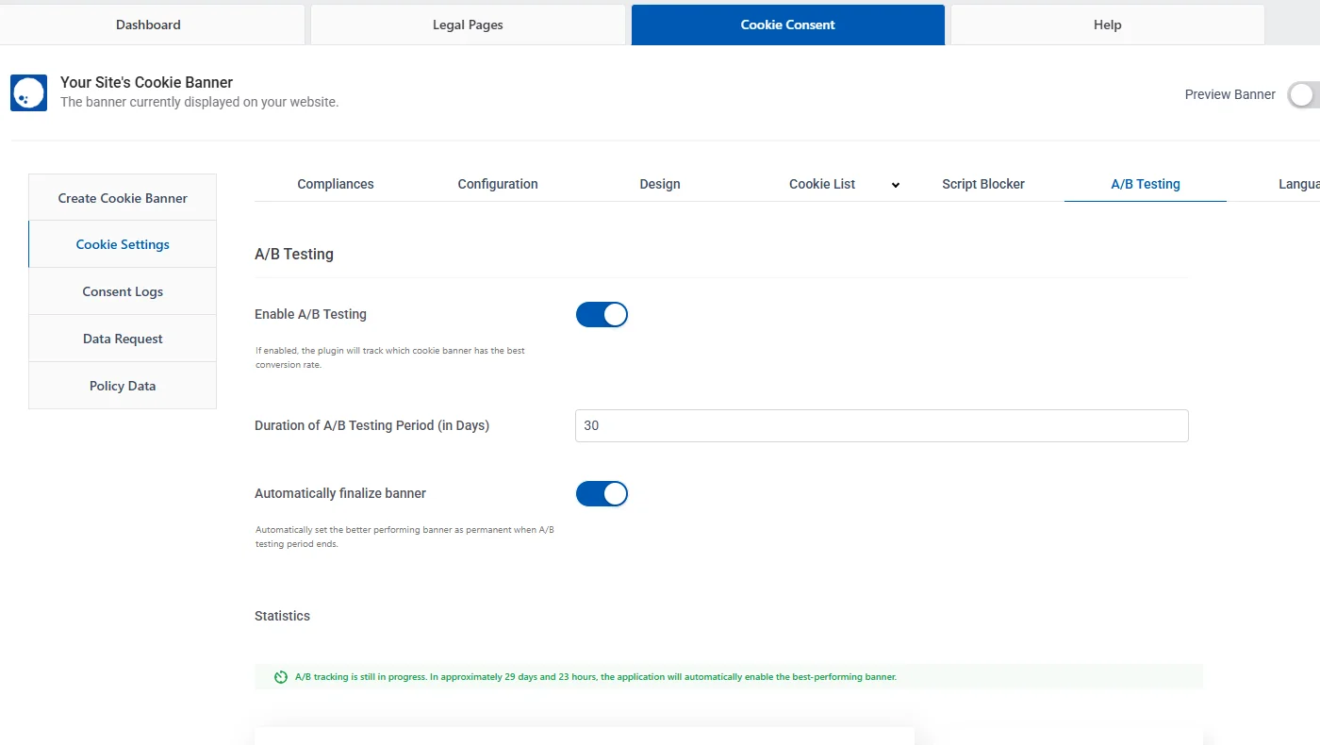This screenshot has height=745, width=1320.
Task: Switch to the Compliances tab
Action: click(335, 184)
